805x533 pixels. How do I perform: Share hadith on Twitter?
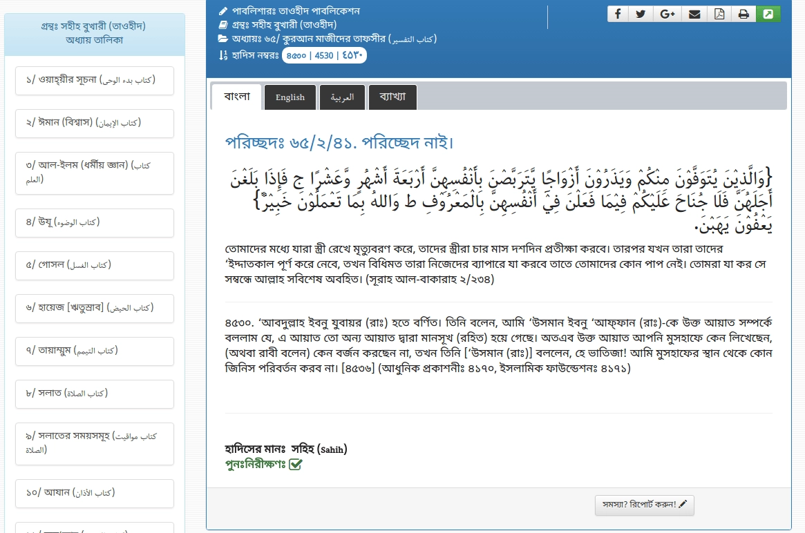point(641,14)
